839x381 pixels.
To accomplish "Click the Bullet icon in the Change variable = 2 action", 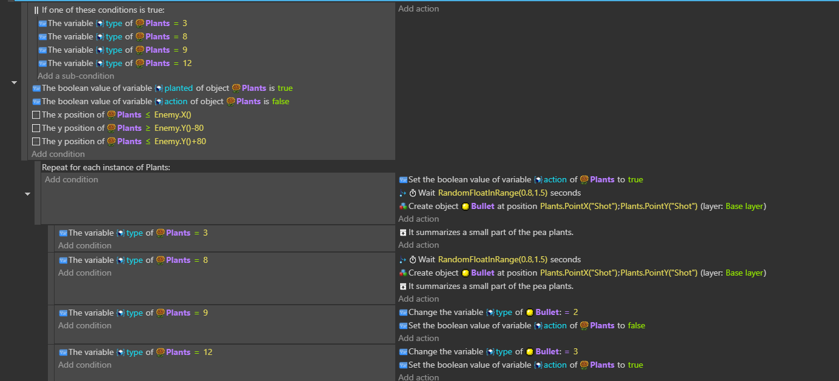I will pyautogui.click(x=529, y=313).
